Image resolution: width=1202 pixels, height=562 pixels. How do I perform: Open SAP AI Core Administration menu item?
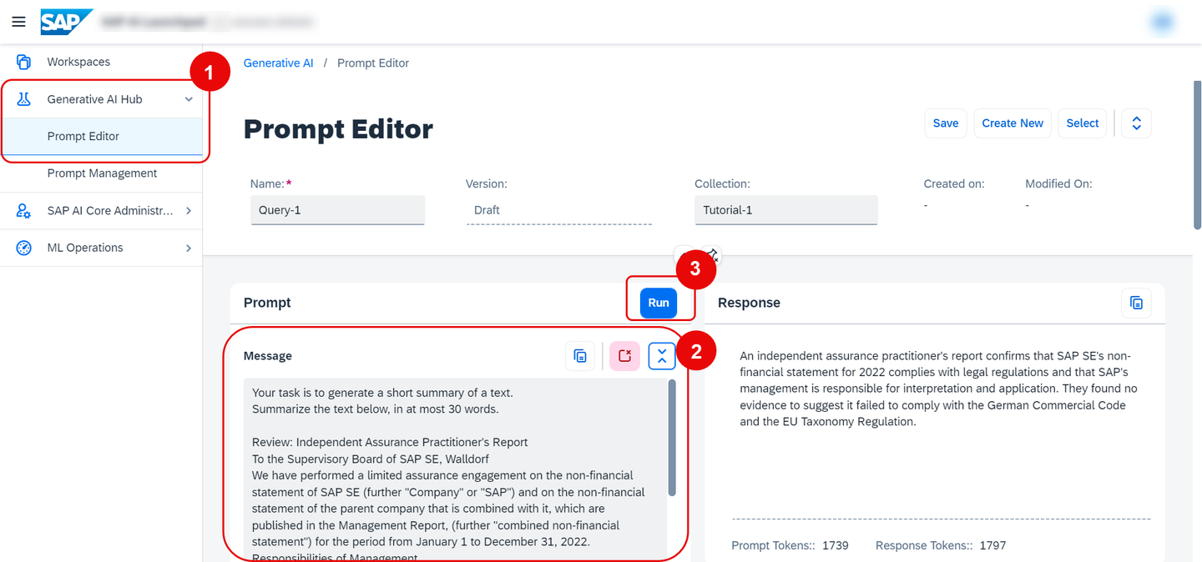point(101,211)
